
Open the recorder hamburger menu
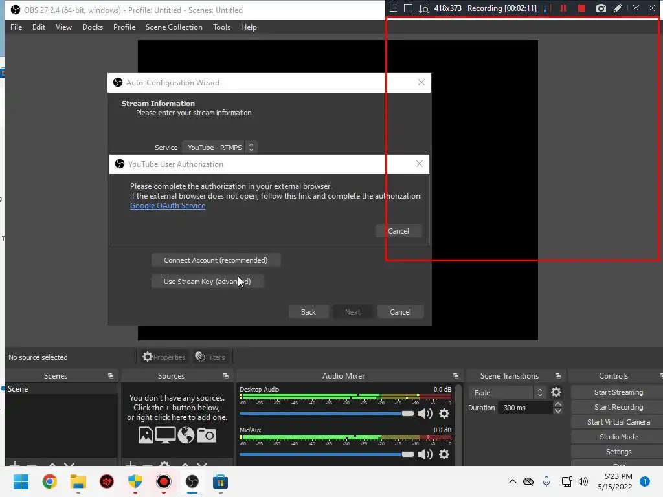pyautogui.click(x=393, y=8)
